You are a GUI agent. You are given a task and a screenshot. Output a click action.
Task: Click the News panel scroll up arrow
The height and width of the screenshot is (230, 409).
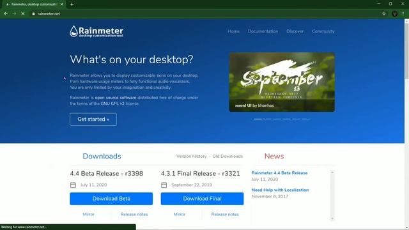click(332, 172)
